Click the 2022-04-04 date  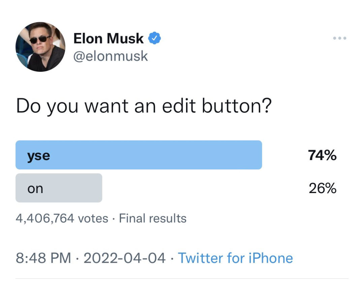point(124,258)
